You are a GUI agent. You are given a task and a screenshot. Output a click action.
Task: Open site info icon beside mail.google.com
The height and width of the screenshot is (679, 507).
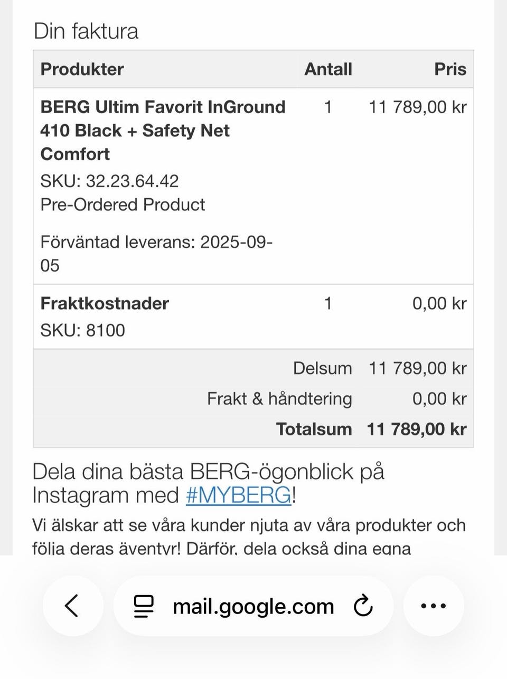tap(143, 606)
